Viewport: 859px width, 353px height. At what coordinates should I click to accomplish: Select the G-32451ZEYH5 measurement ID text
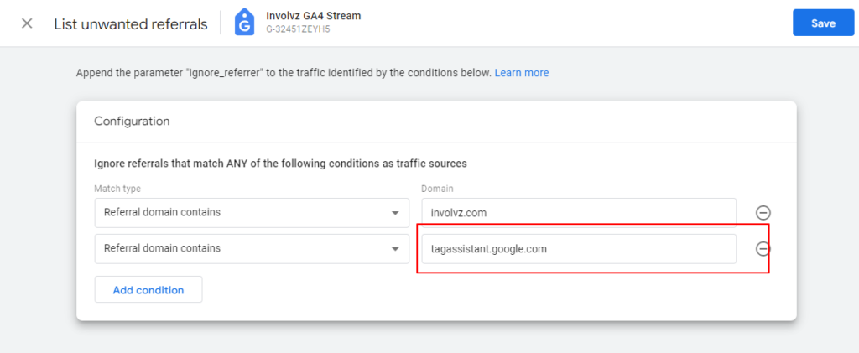(x=298, y=29)
